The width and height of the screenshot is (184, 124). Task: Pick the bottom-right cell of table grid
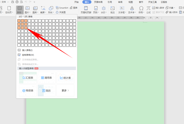pyautogui.click(x=75, y=45)
